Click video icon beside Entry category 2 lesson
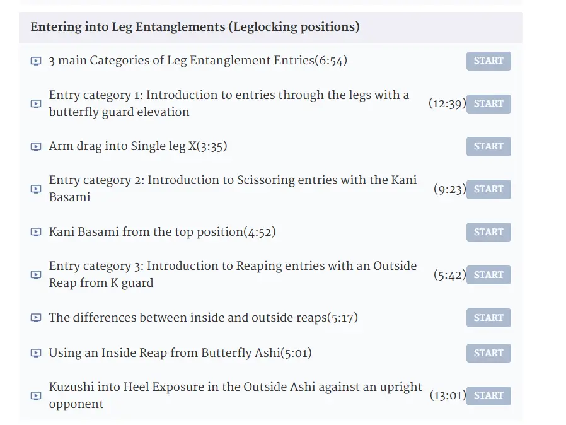 [x=36, y=189]
